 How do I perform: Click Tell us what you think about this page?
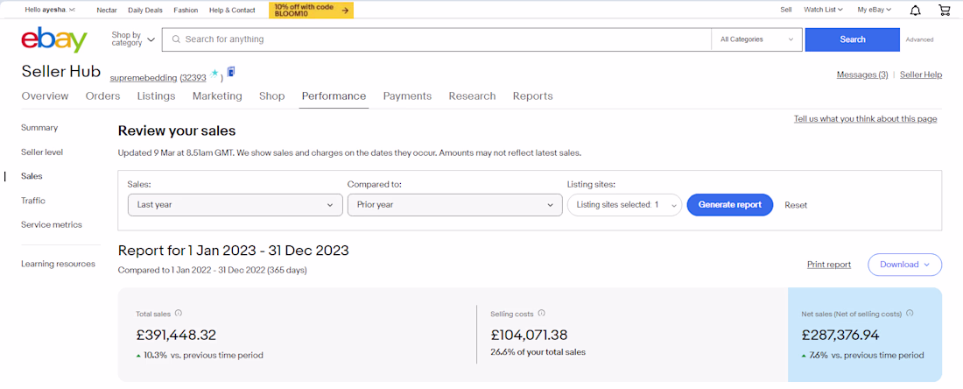(865, 118)
